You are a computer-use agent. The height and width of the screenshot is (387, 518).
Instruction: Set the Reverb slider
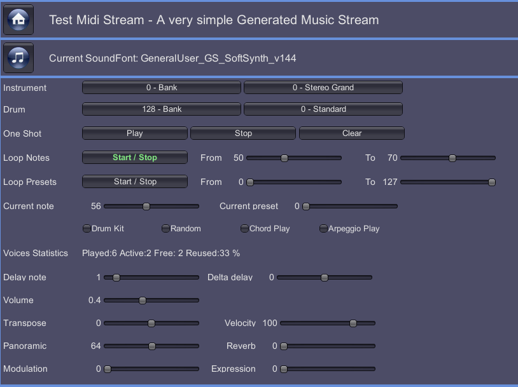point(328,346)
